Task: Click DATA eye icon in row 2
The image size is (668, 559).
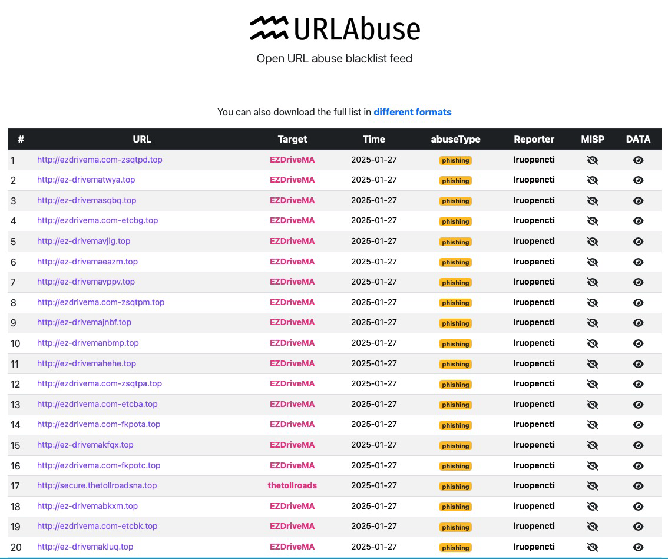Action: click(638, 180)
